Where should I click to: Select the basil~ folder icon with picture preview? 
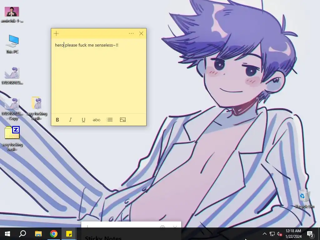point(37,108)
